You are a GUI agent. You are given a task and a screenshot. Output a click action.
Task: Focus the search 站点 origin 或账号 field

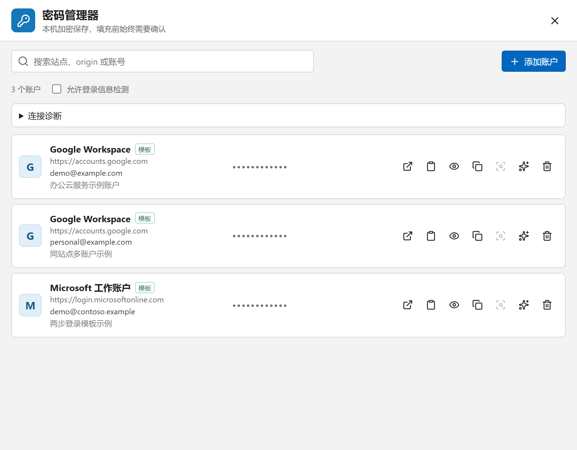coord(163,61)
